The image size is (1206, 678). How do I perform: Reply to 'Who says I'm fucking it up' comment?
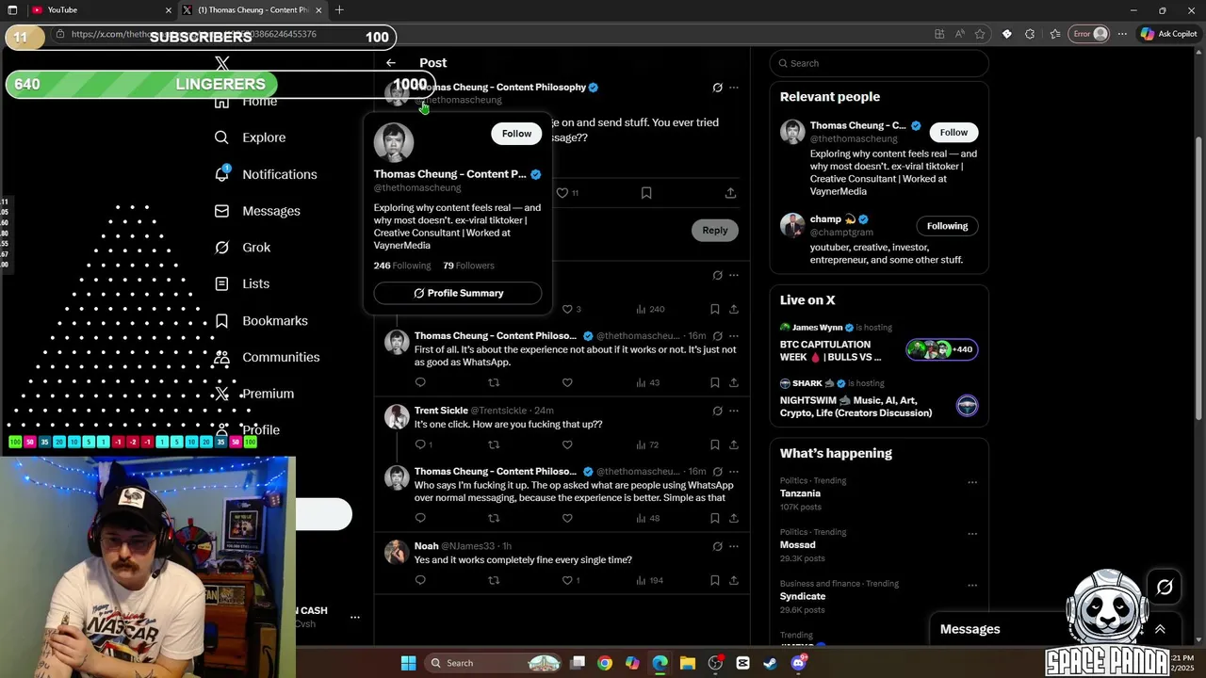(x=420, y=518)
